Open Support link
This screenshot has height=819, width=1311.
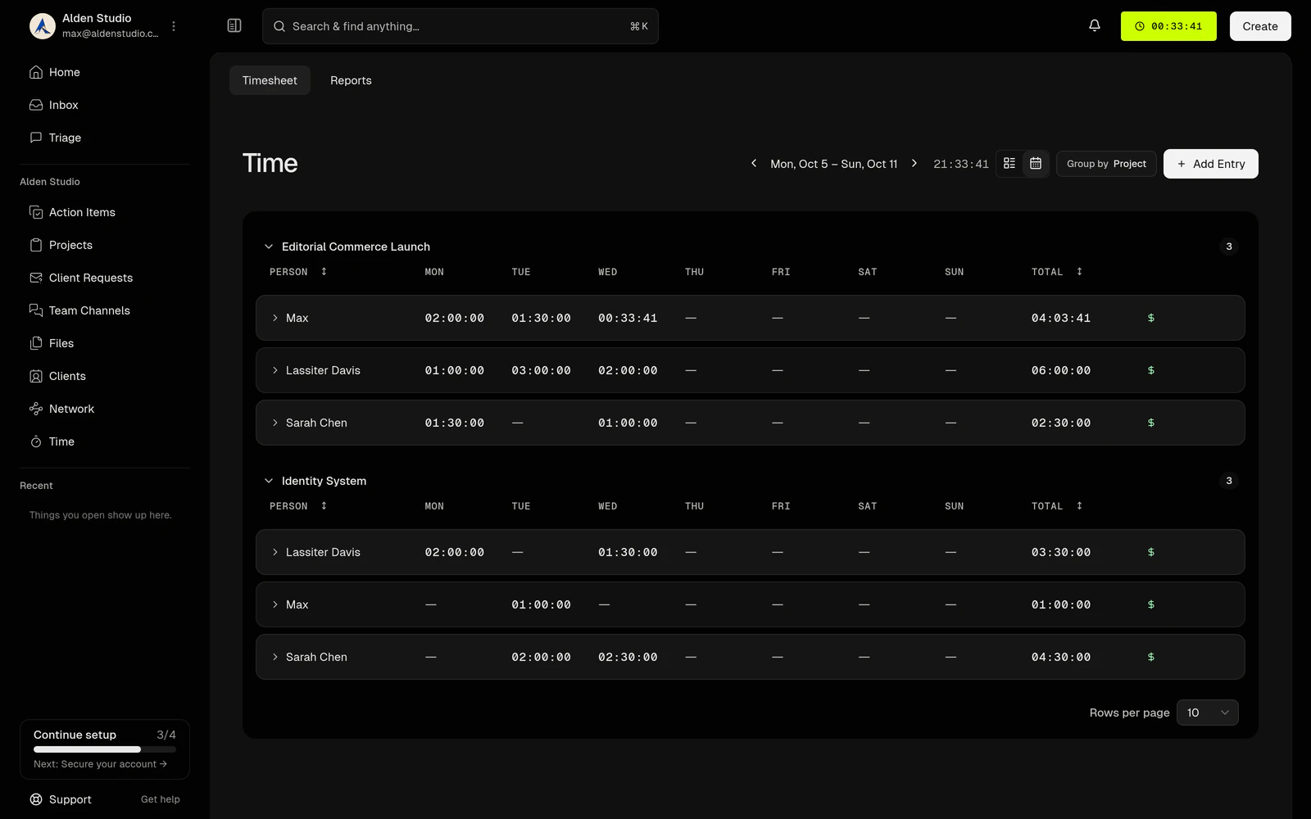61,799
